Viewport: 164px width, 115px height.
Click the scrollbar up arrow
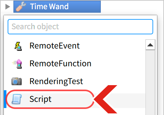tap(150, 45)
